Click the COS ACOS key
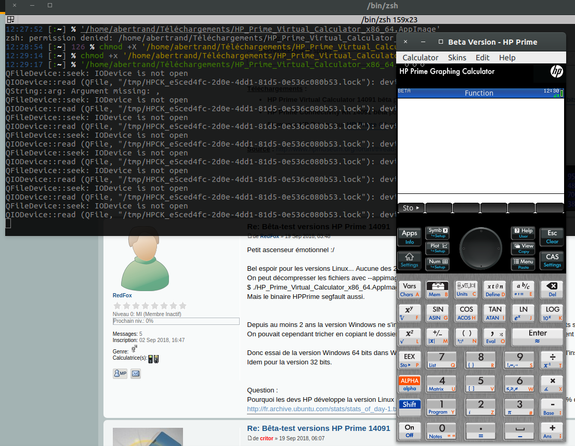This screenshot has height=446, width=575. (466, 313)
